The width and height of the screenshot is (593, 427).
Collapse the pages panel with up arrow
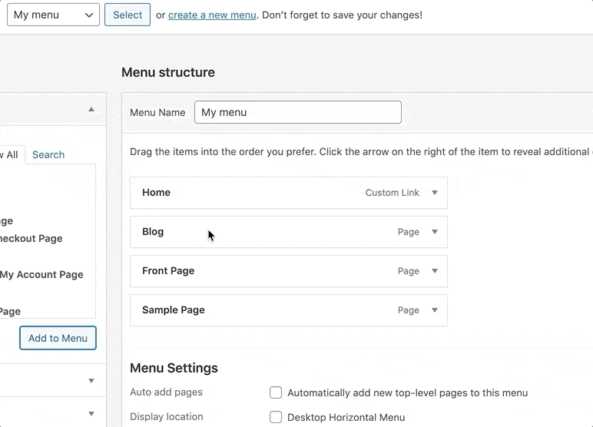pos(91,109)
